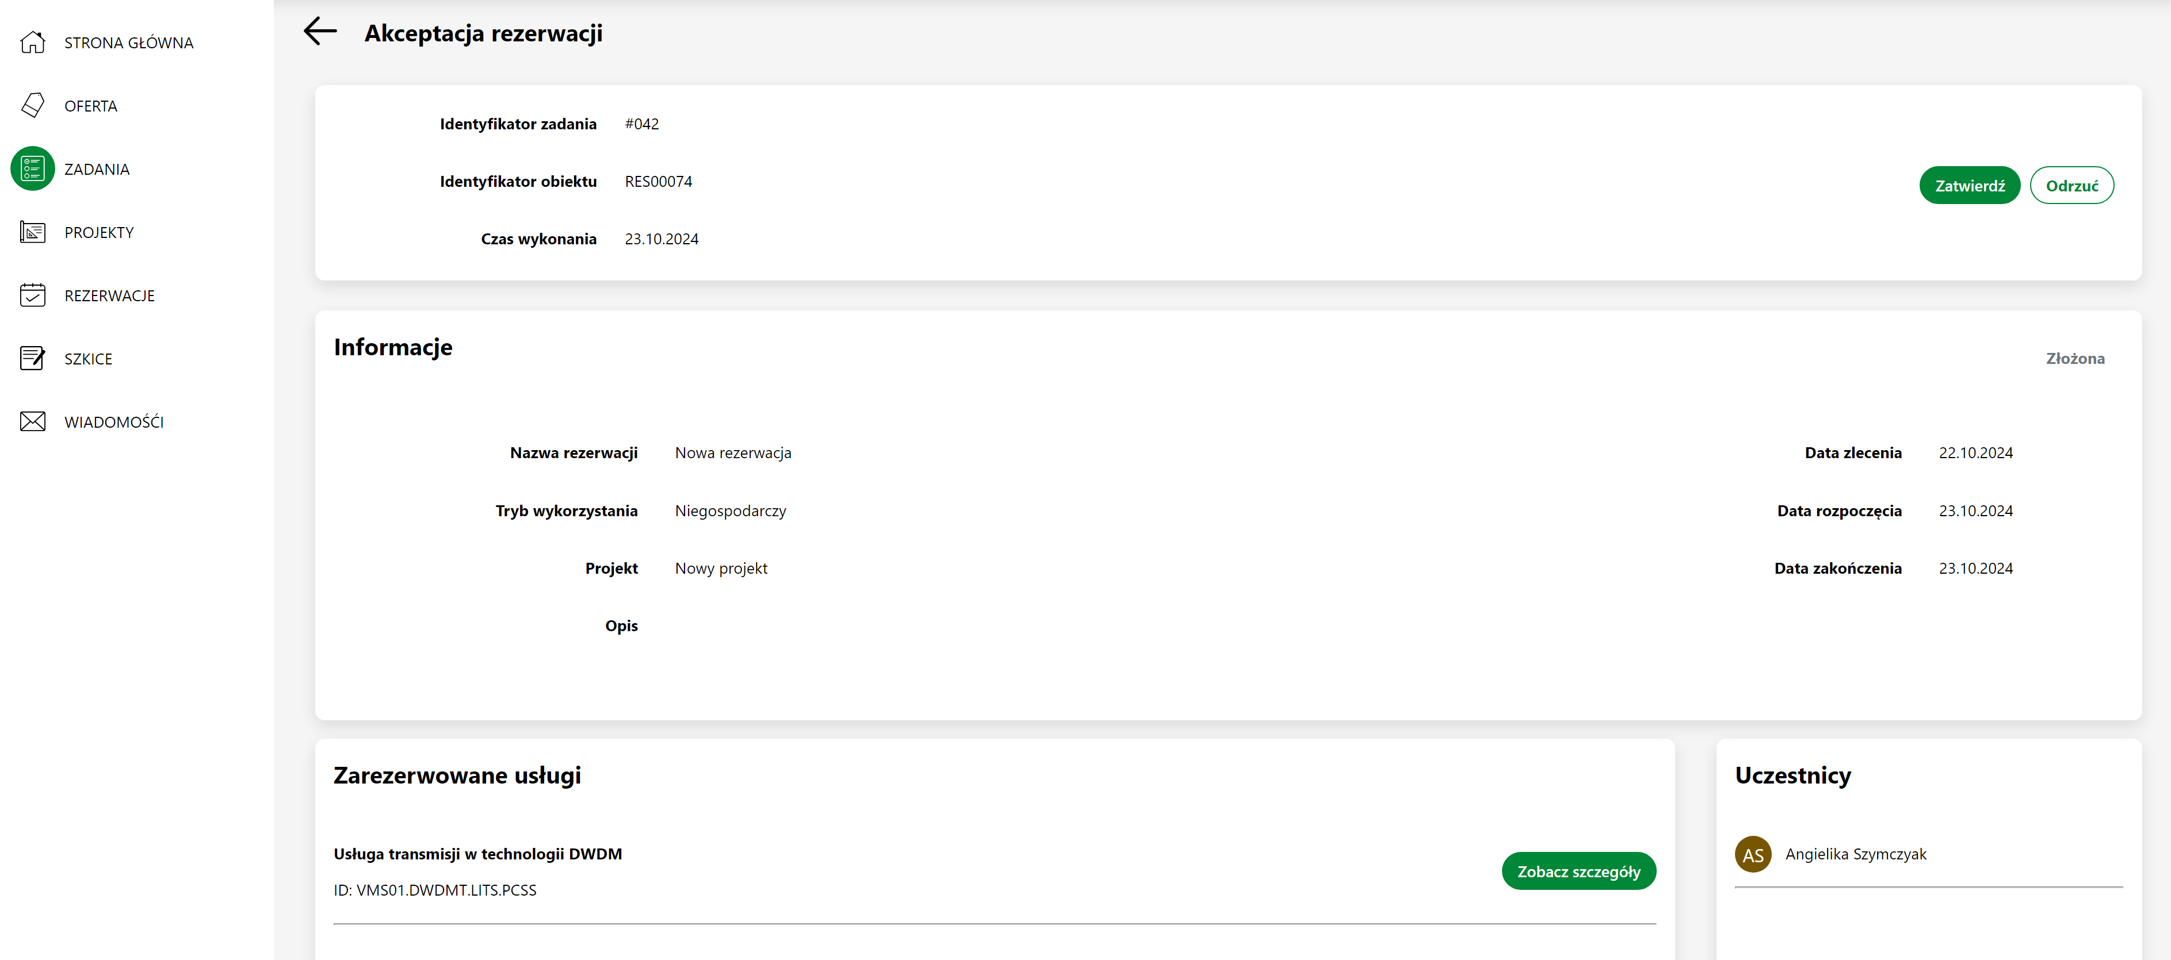Go to PROJEKTY section
This screenshot has width=2171, height=960.
[x=100, y=232]
